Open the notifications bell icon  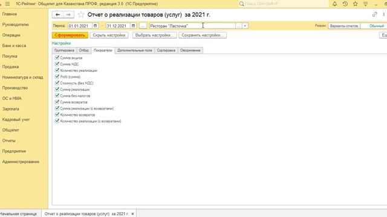tap(334, 4)
